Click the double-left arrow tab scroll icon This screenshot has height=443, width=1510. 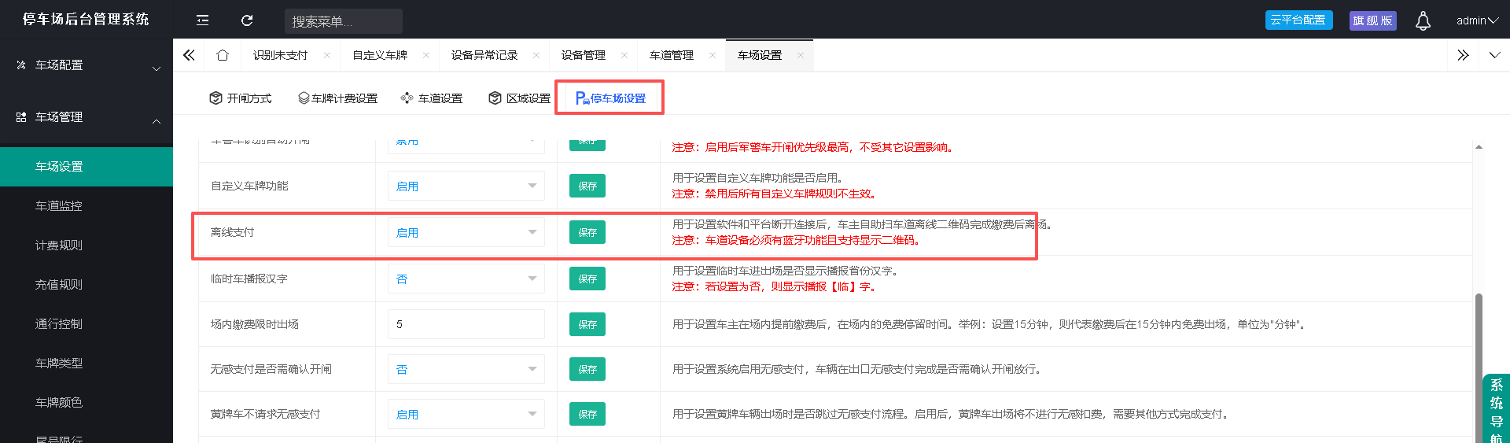pyautogui.click(x=189, y=55)
